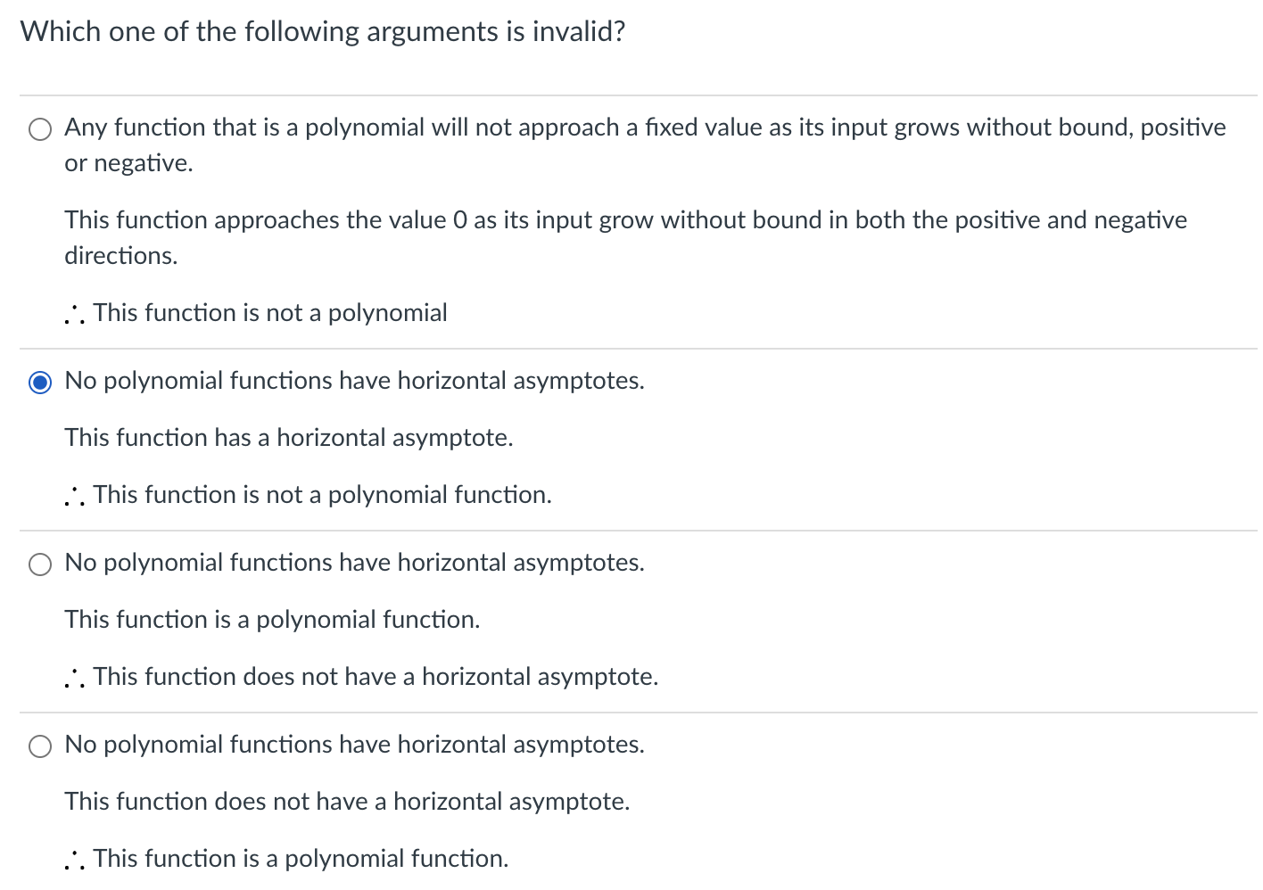Click text about input growing without bound
1263x890 pixels.
click(624, 128)
